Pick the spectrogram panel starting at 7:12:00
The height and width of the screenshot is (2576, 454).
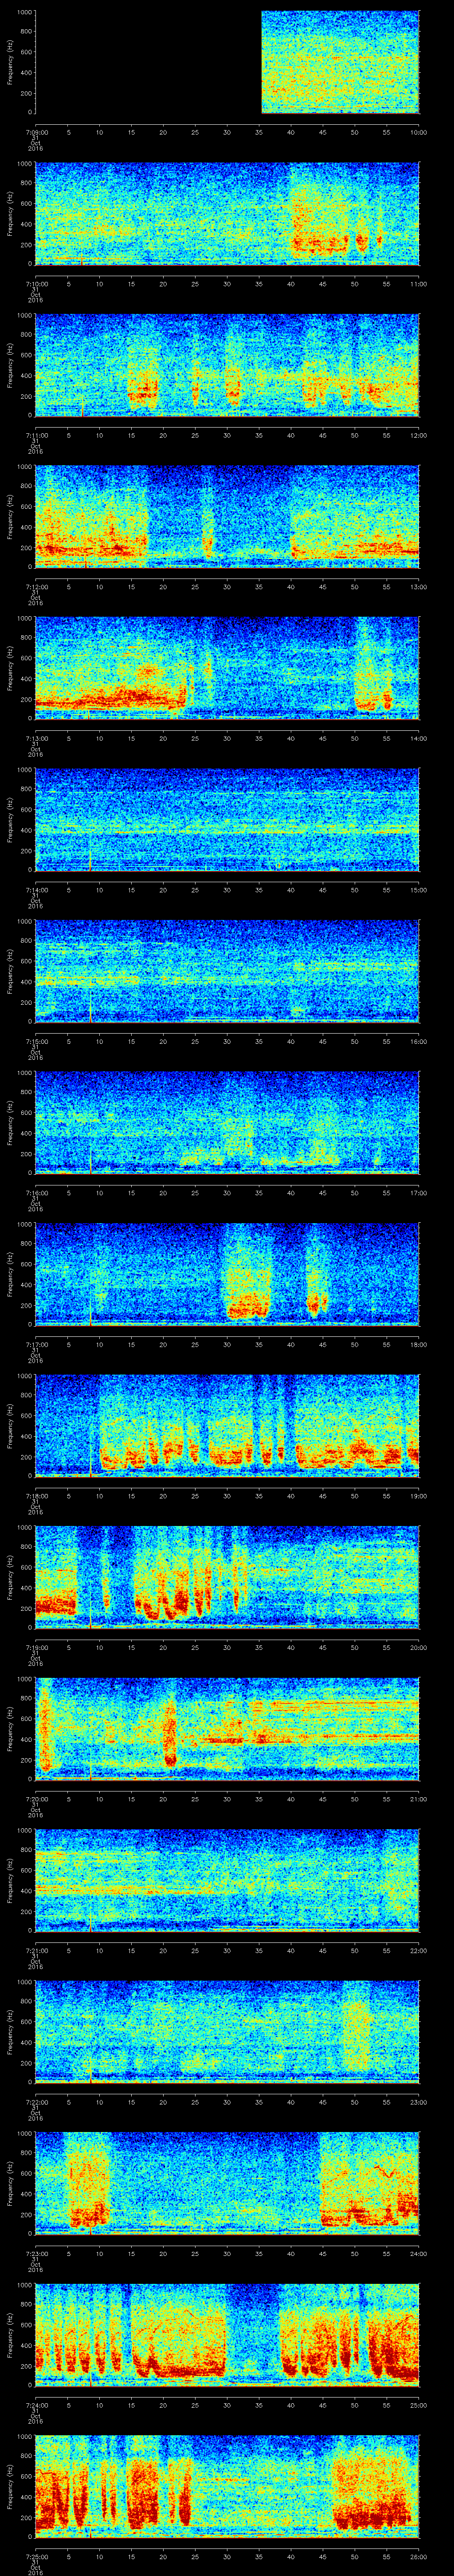coord(227,516)
